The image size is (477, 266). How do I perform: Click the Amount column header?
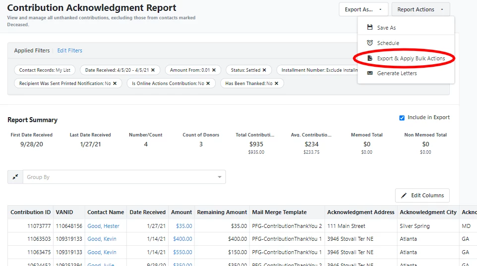pyautogui.click(x=181, y=212)
